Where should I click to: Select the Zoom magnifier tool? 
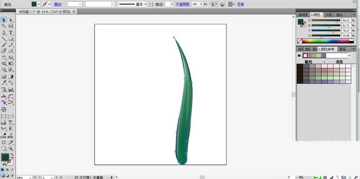pos(11,148)
